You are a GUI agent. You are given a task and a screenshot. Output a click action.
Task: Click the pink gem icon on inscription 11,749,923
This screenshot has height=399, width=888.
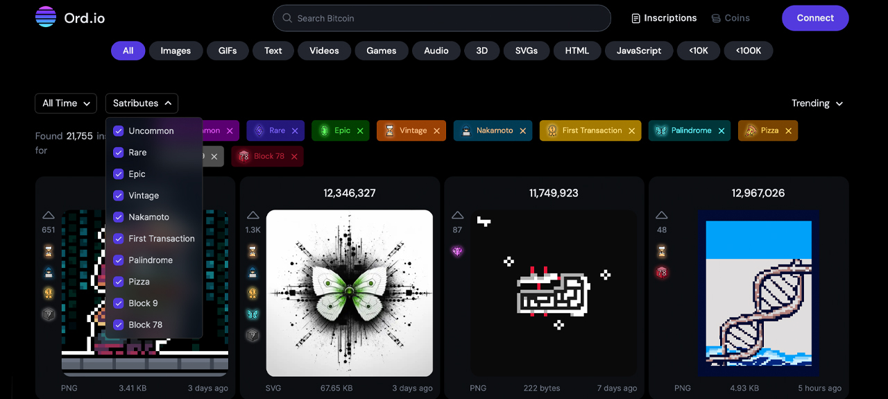pyautogui.click(x=457, y=251)
